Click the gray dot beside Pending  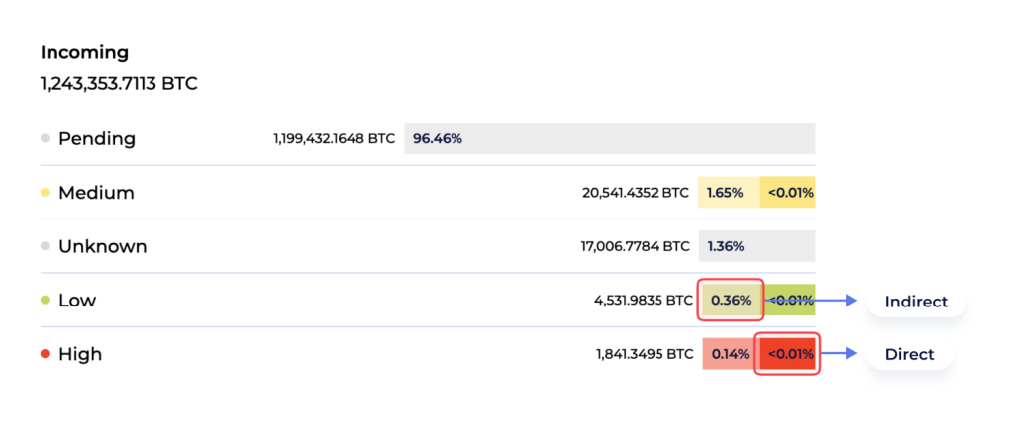[45, 138]
